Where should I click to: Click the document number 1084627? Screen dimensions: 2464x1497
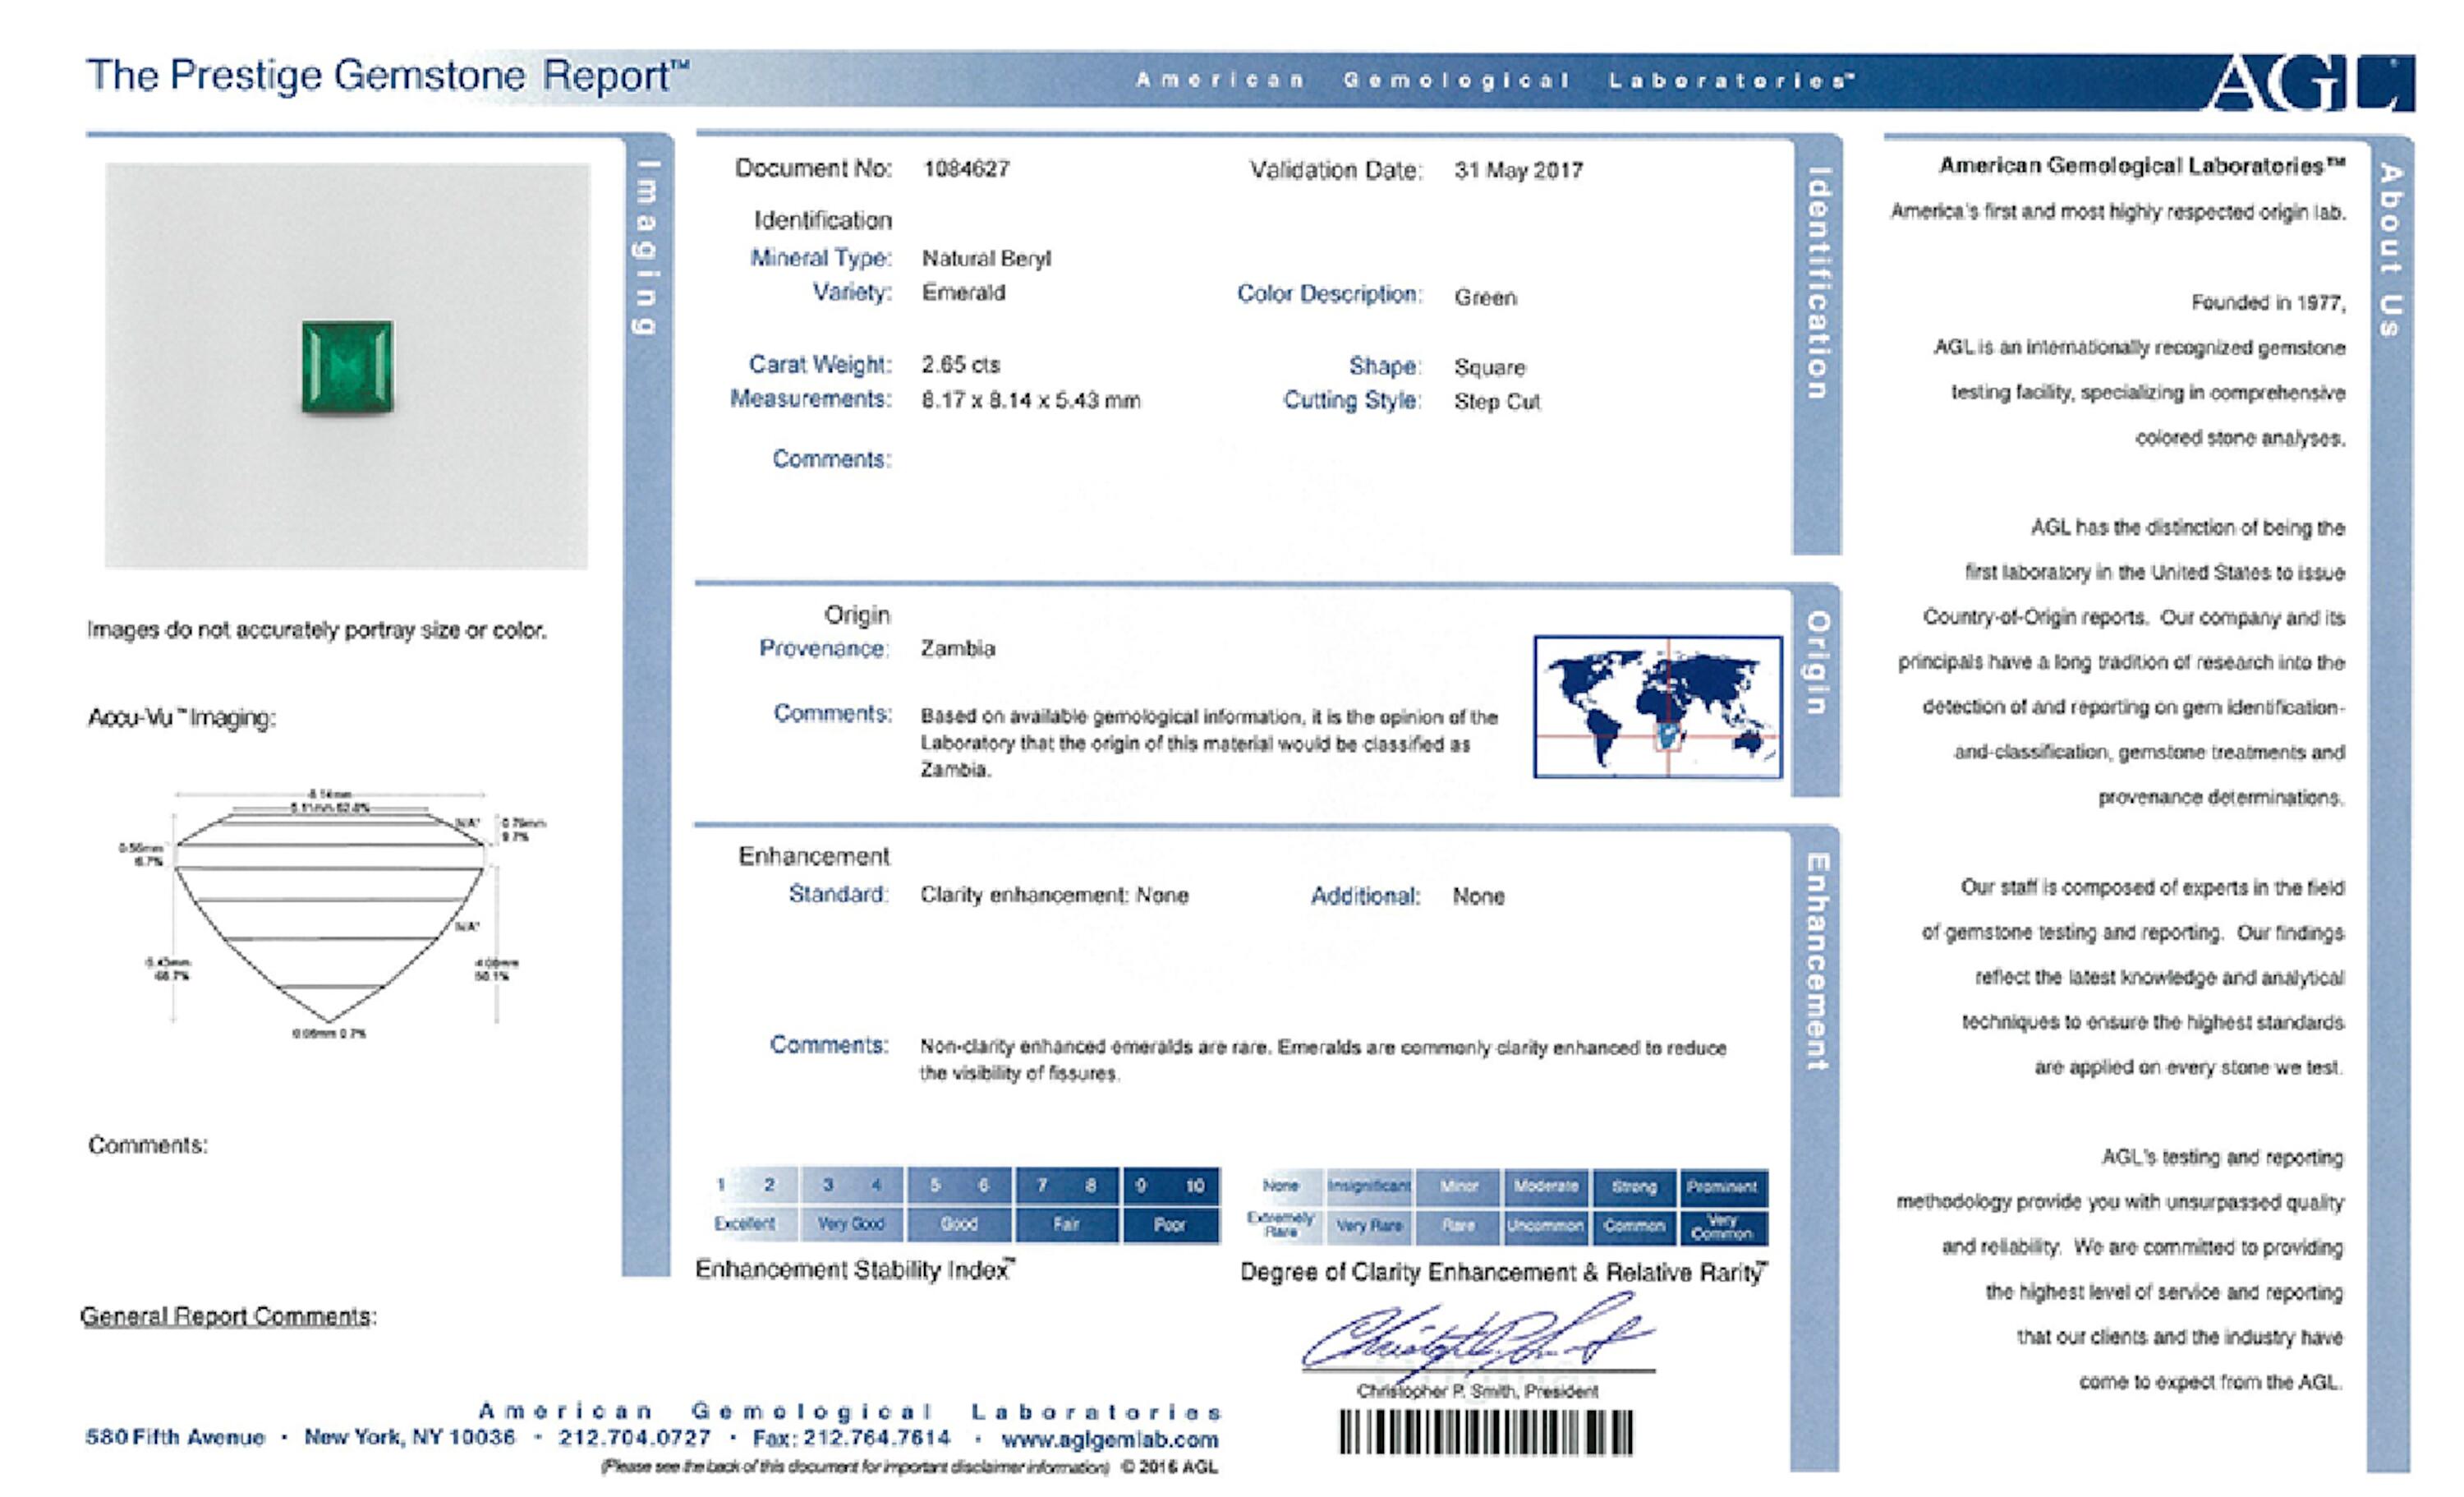point(966,168)
